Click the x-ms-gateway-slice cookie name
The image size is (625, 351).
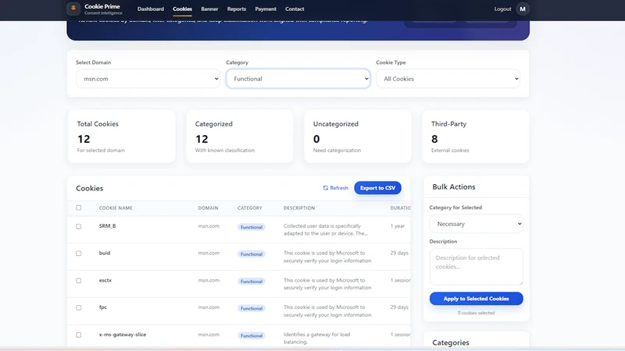123,335
